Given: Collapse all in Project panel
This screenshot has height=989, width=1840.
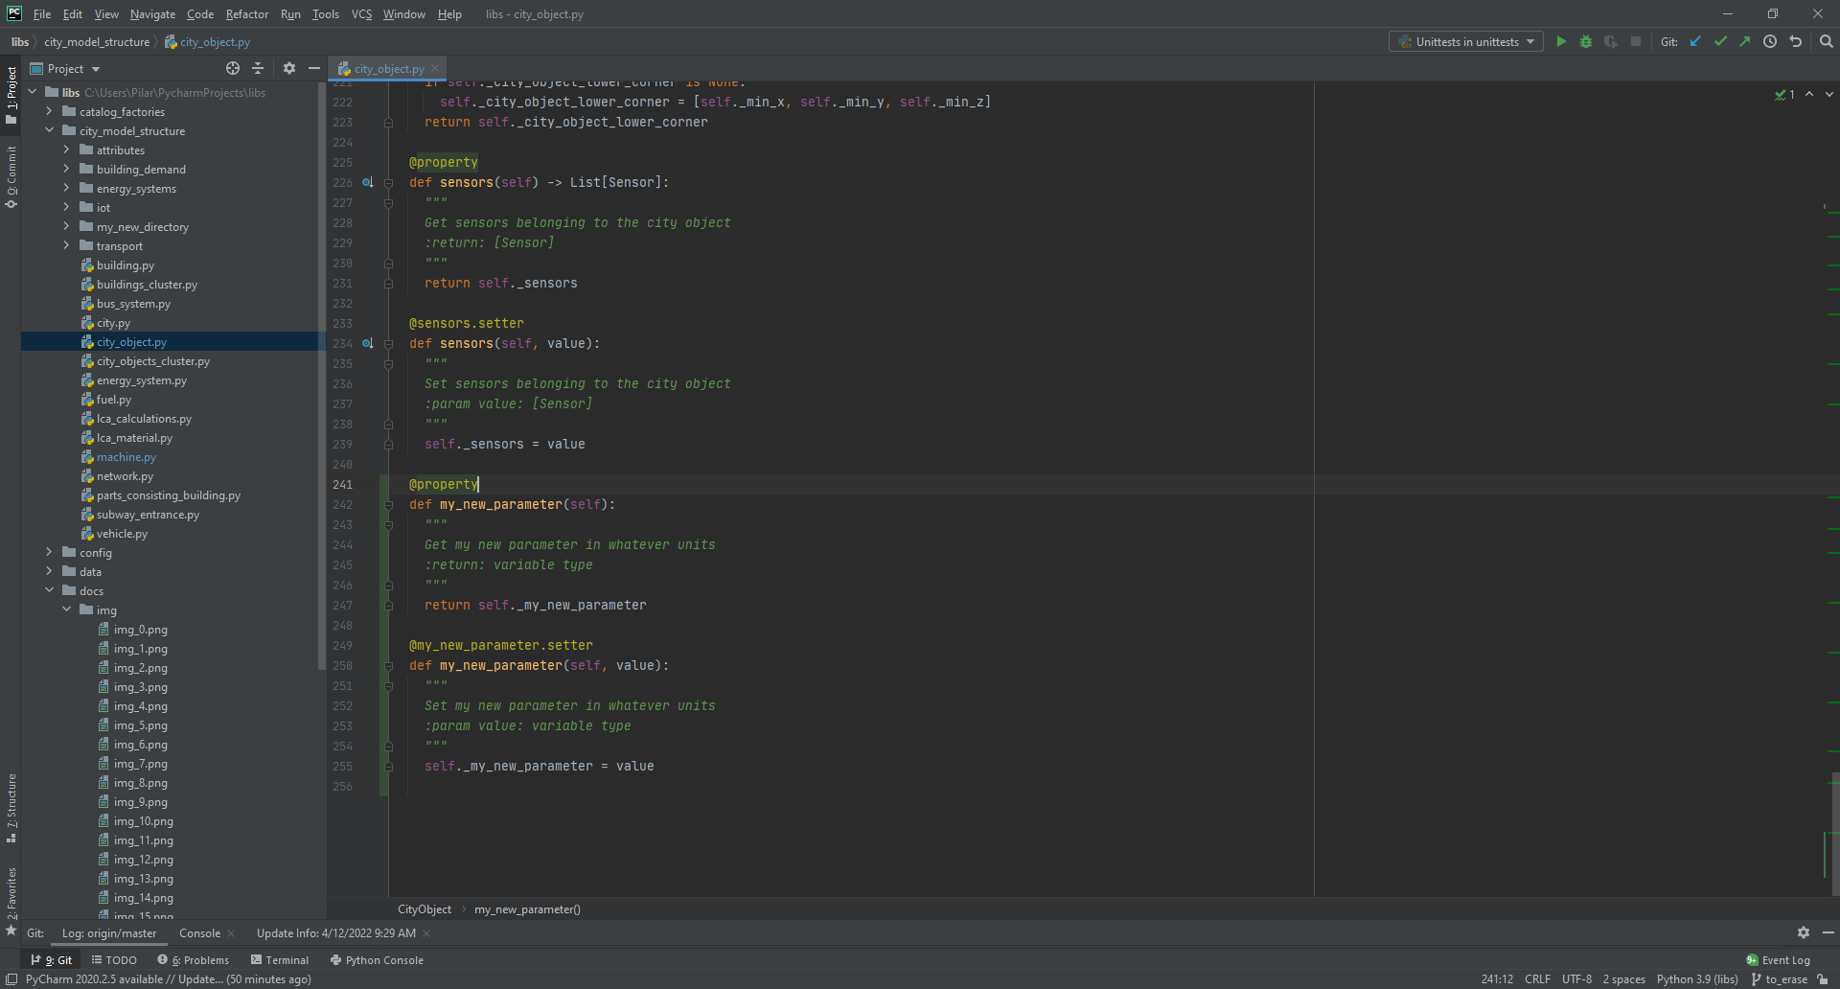Looking at the screenshot, I should click(x=258, y=68).
